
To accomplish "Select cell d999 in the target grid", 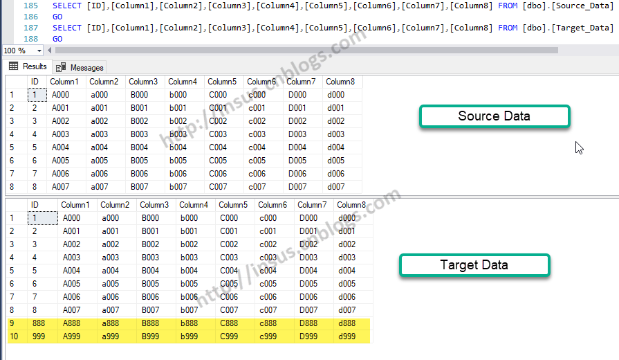I will point(347,336).
